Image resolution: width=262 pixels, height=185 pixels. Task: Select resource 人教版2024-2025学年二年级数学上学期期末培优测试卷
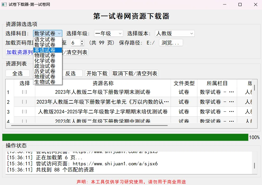coord(103,112)
